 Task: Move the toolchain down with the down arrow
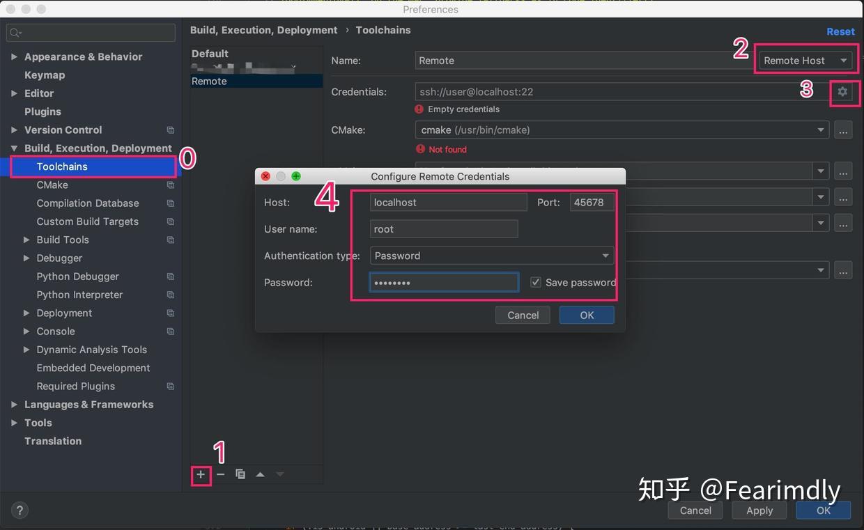pos(279,474)
